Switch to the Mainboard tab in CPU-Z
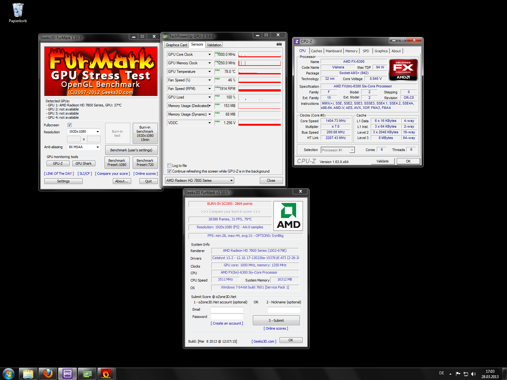 (334, 51)
